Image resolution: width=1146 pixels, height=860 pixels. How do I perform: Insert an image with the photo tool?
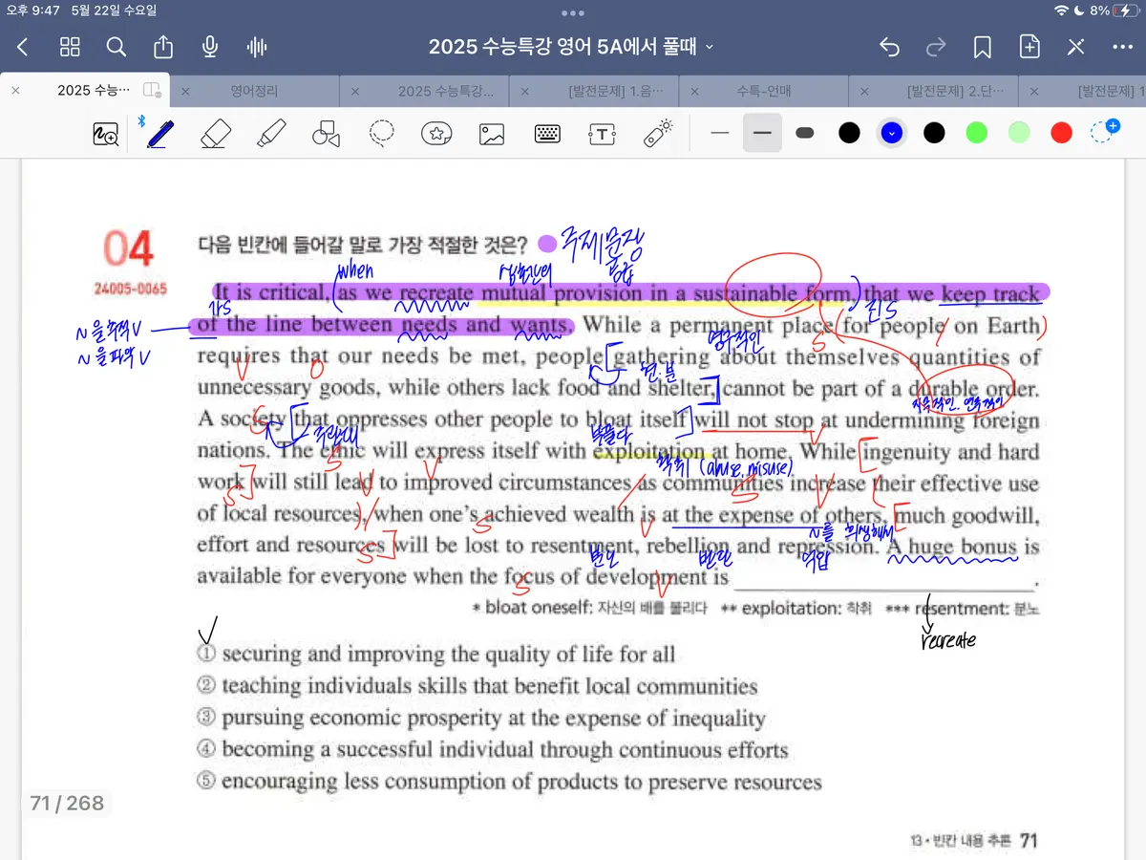492,134
